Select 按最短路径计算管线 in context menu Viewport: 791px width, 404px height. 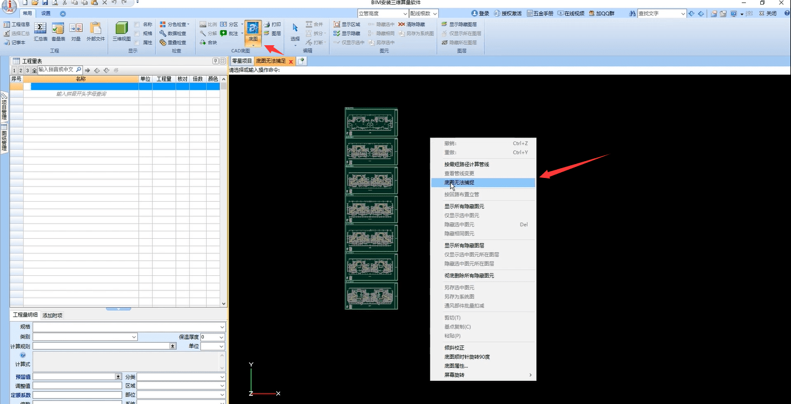467,165
